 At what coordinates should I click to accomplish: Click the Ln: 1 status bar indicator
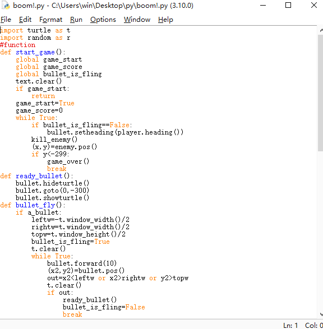point(290,326)
